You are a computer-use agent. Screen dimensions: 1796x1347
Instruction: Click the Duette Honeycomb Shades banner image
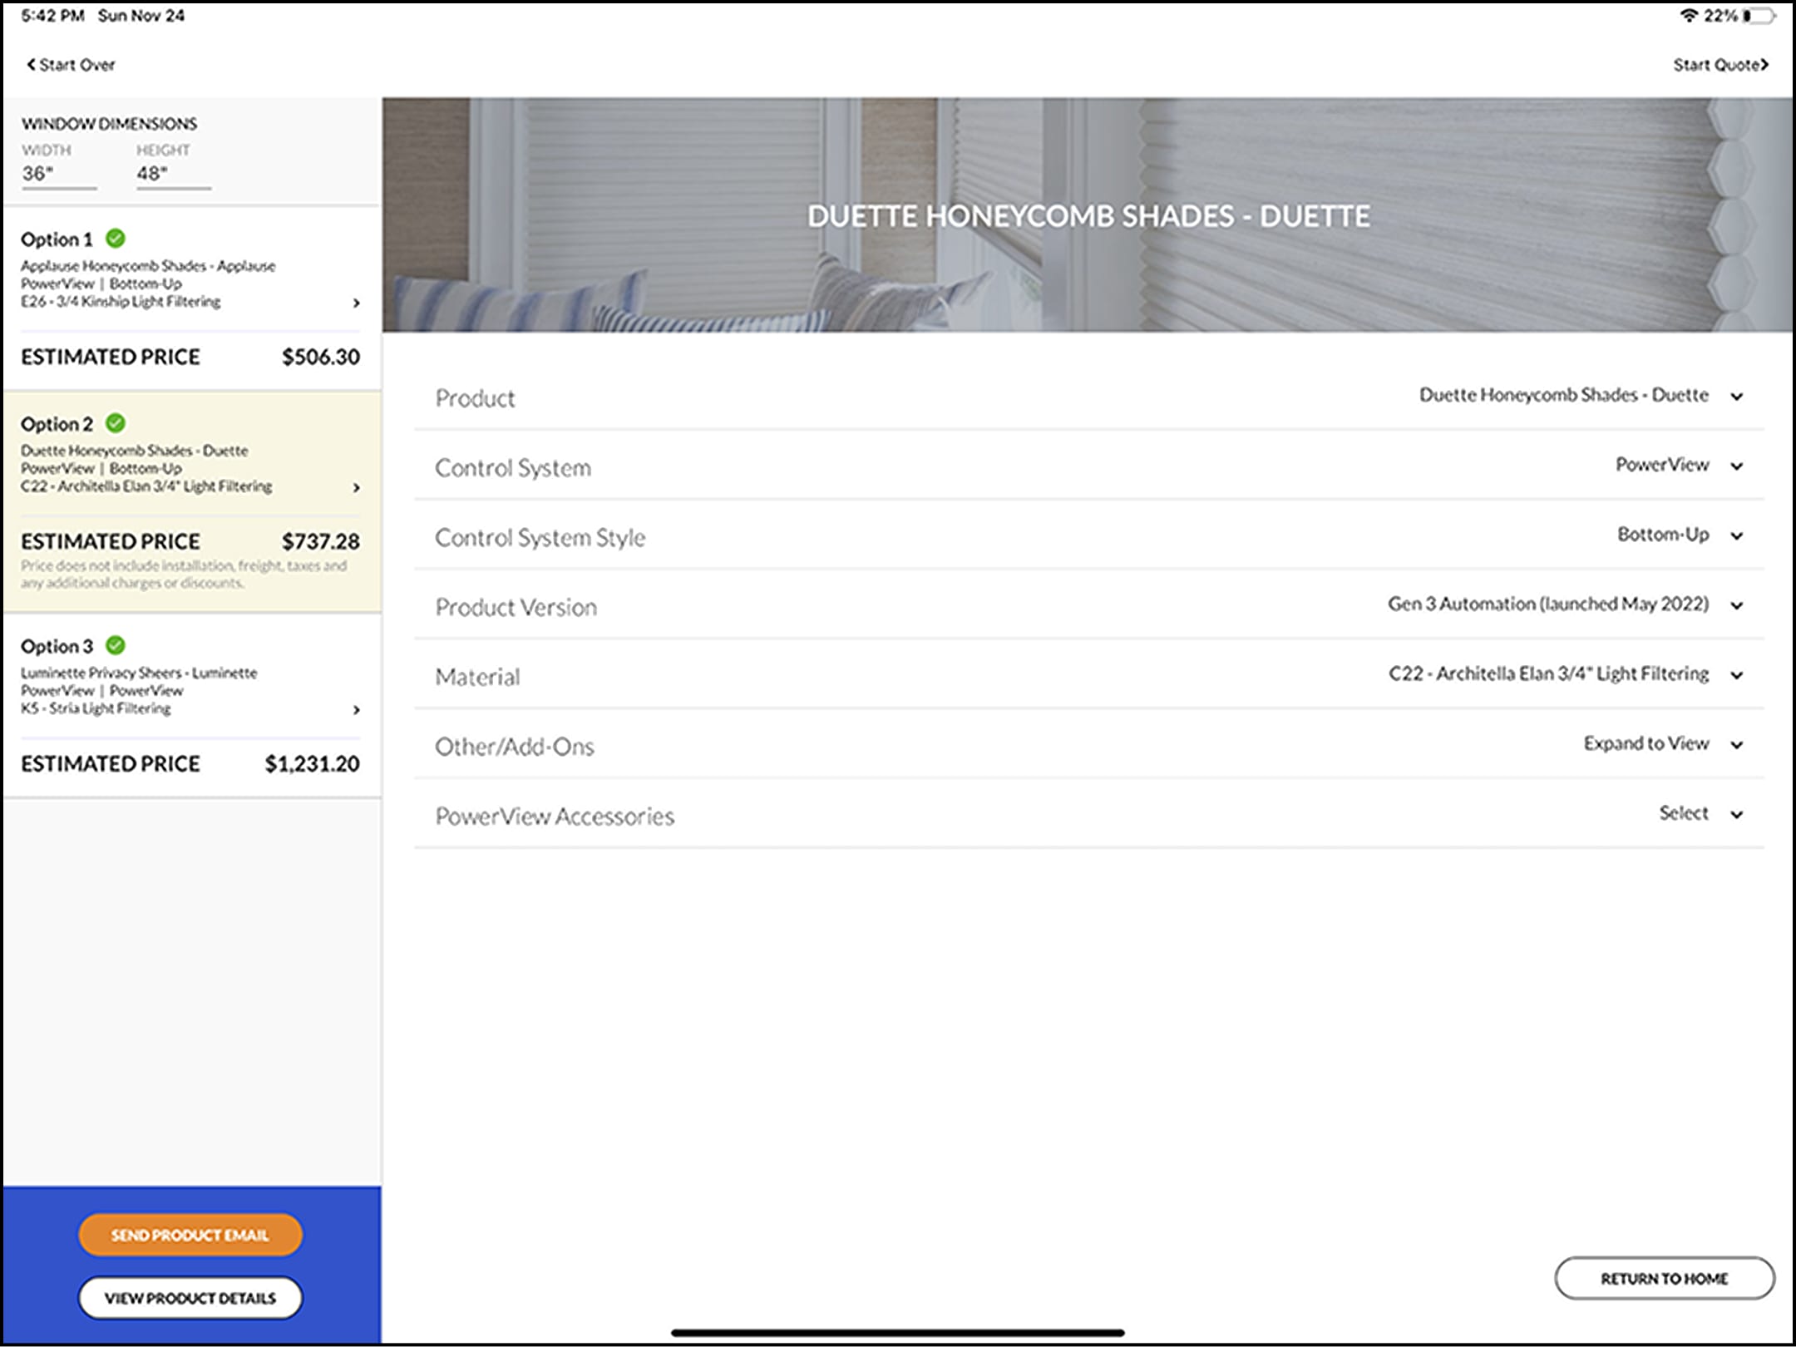(x=1088, y=215)
